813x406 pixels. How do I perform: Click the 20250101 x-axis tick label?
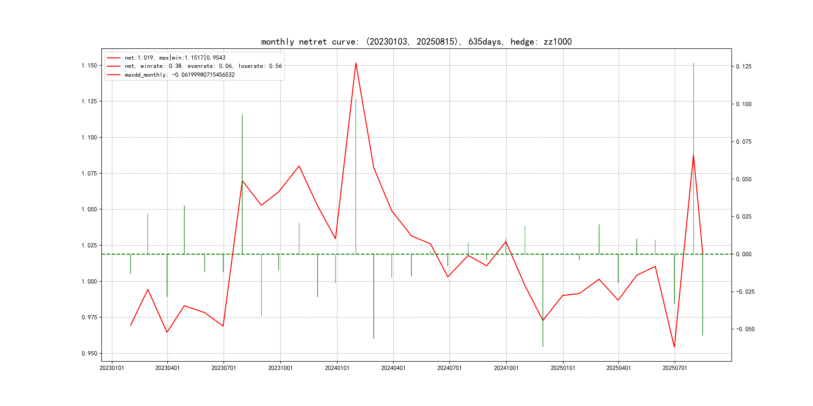(563, 368)
